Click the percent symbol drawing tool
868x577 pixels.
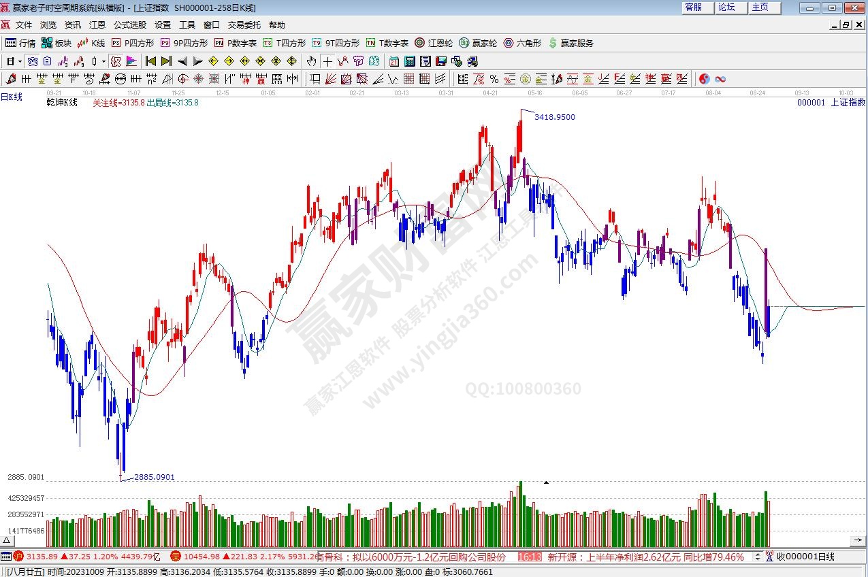pos(494,79)
